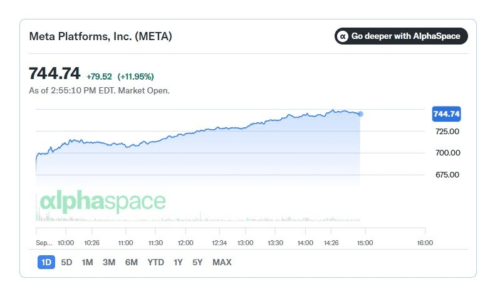Viewport: 495px width, 296px height.
Task: Click the 13:30 time axis label
Action: pos(275,243)
